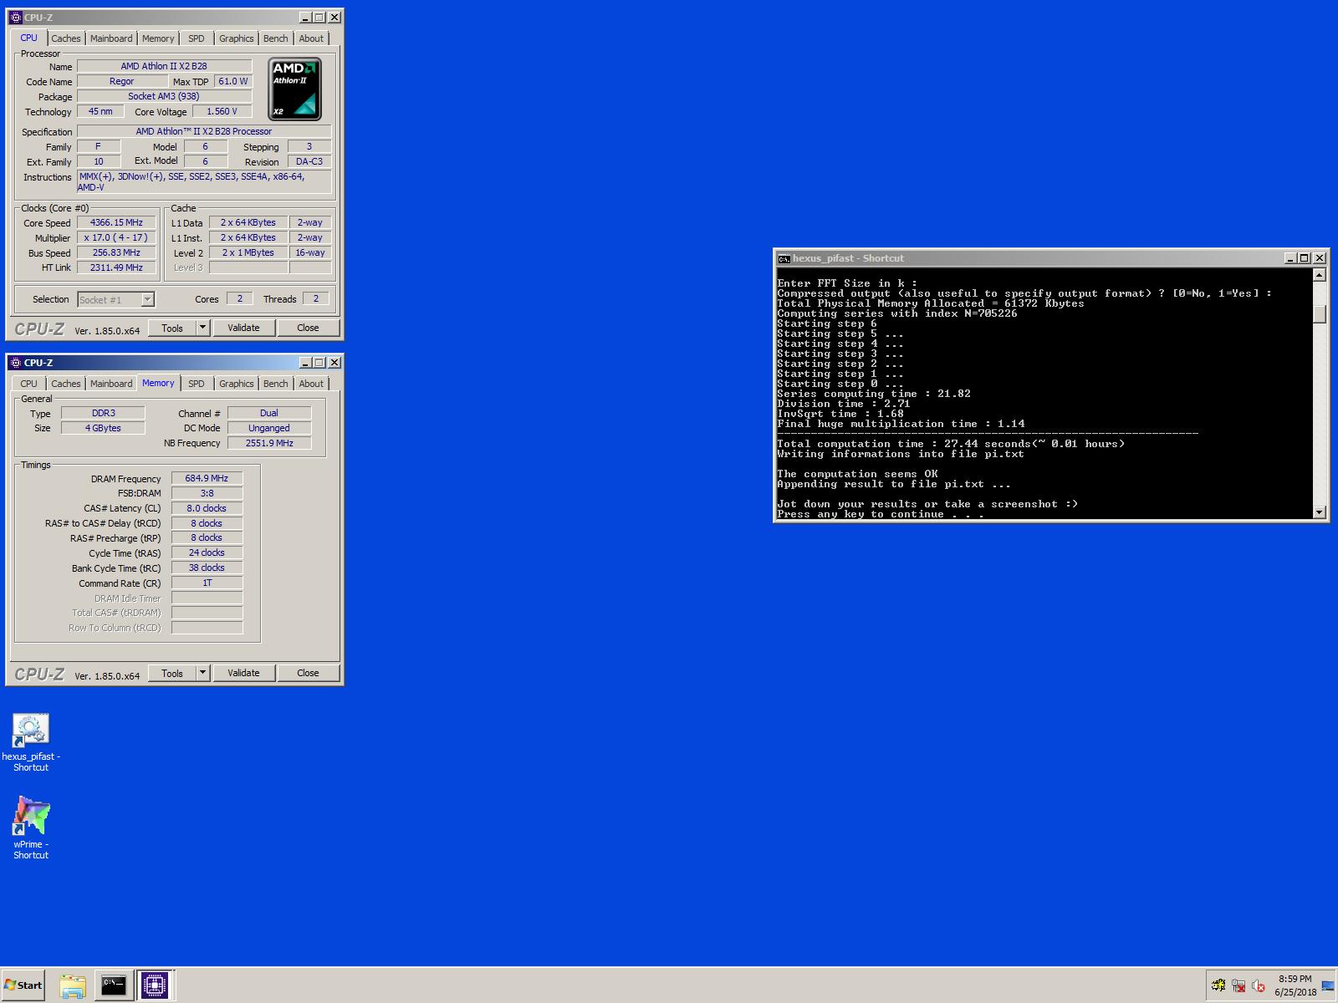Click the Code Name value Regor
The height and width of the screenshot is (1003, 1338).
tap(122, 81)
